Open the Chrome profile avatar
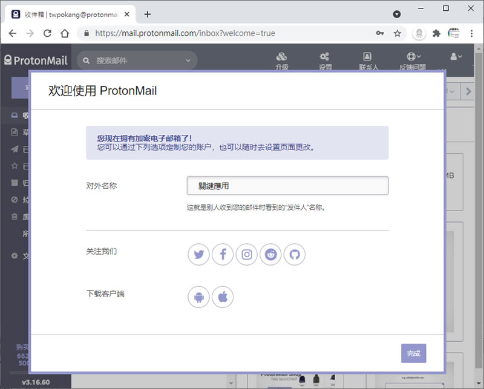Screen dimensions: 484x389 coord(454,33)
